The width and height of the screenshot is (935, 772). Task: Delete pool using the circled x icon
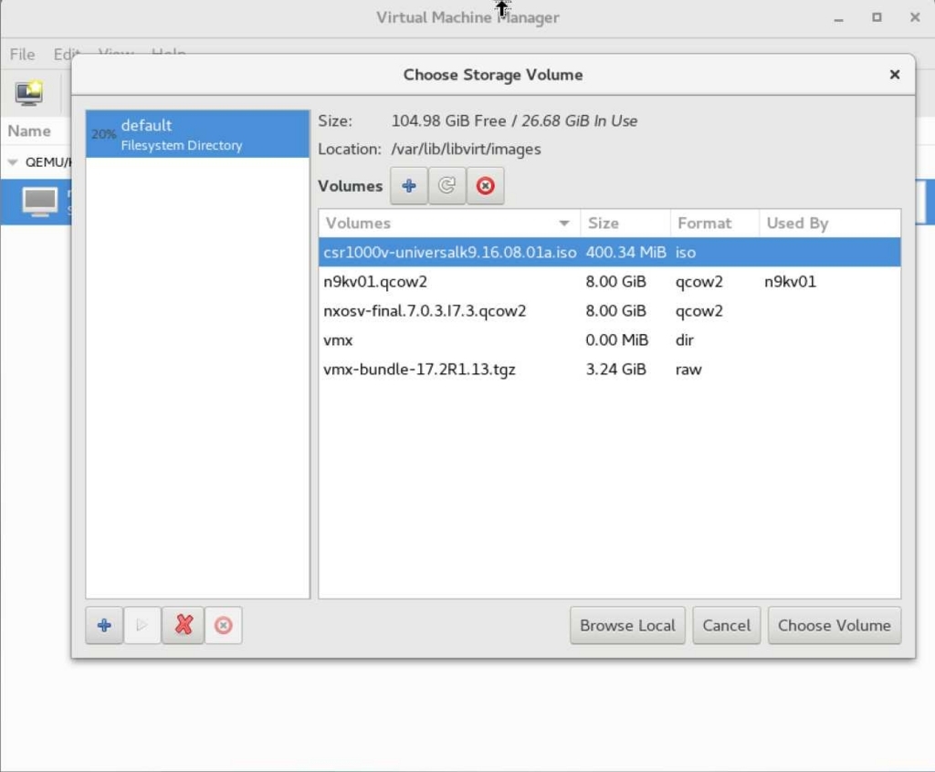click(224, 625)
